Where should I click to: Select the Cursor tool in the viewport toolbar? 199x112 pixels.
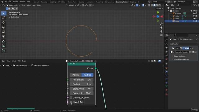[x=3, y=18]
